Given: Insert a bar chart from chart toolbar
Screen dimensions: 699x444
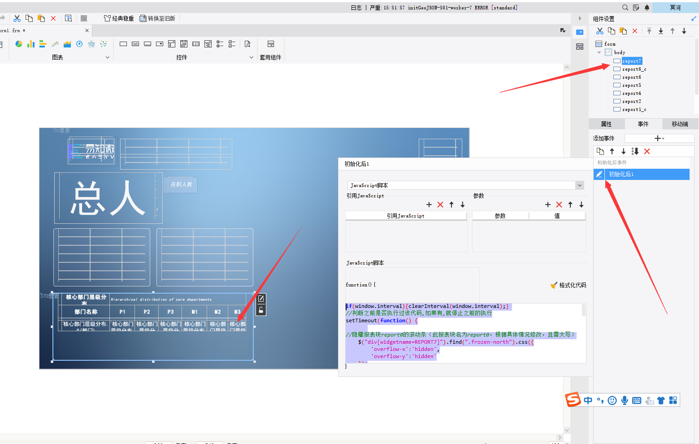Looking at the screenshot, I should (x=31, y=44).
